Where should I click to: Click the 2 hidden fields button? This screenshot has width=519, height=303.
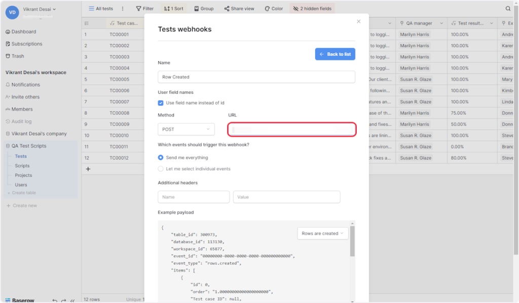pyautogui.click(x=312, y=9)
